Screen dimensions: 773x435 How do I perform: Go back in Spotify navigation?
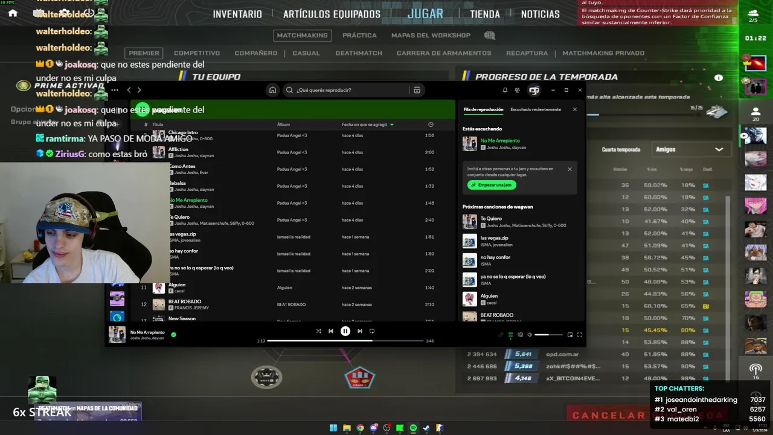click(x=129, y=90)
